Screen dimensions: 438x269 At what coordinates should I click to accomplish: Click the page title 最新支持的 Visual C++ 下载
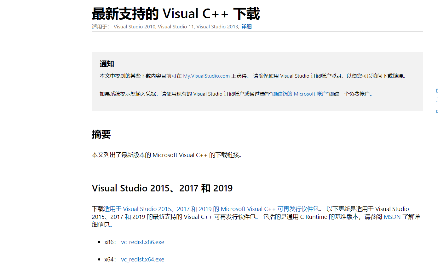[176, 14]
